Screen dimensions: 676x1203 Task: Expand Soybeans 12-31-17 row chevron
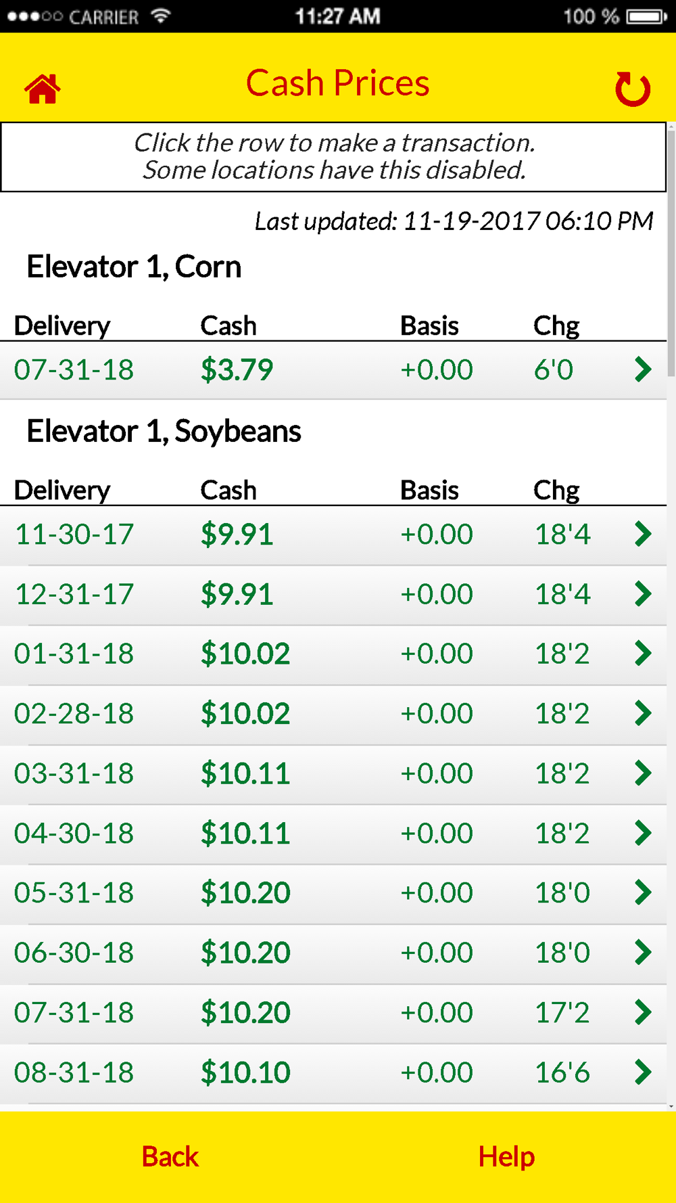(x=643, y=594)
